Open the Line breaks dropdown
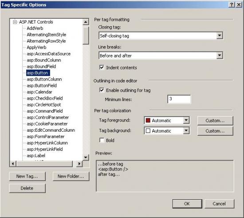 (x=220, y=56)
